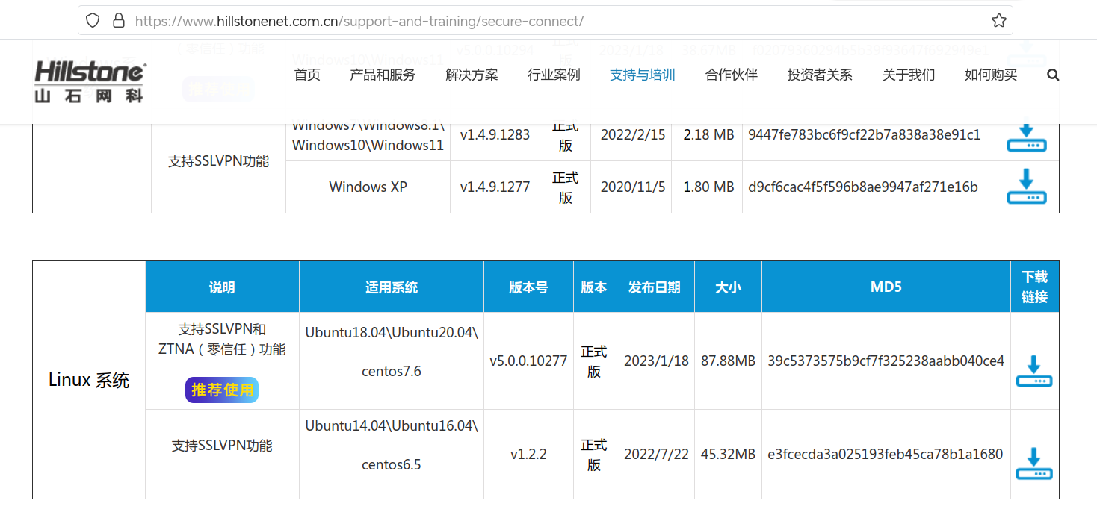
Task: Download the Windows v1.4.9.1283 client
Action: point(1027,140)
